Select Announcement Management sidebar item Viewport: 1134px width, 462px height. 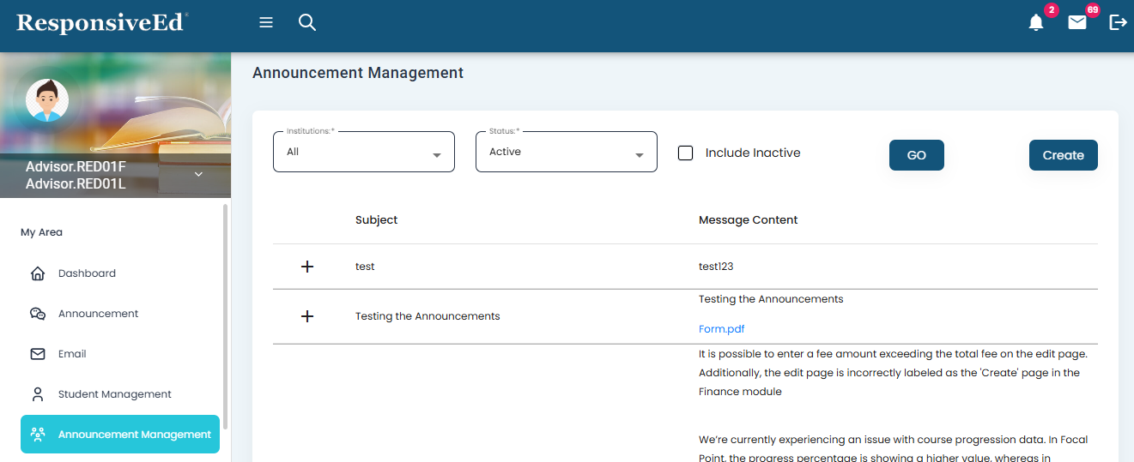[120, 435]
